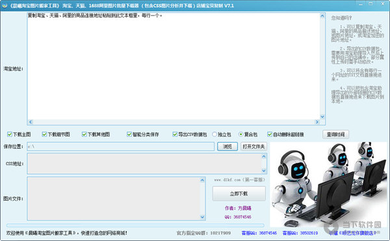Click the 保存位置 path input field
Viewport: 390px width, 241px height.
121,147
